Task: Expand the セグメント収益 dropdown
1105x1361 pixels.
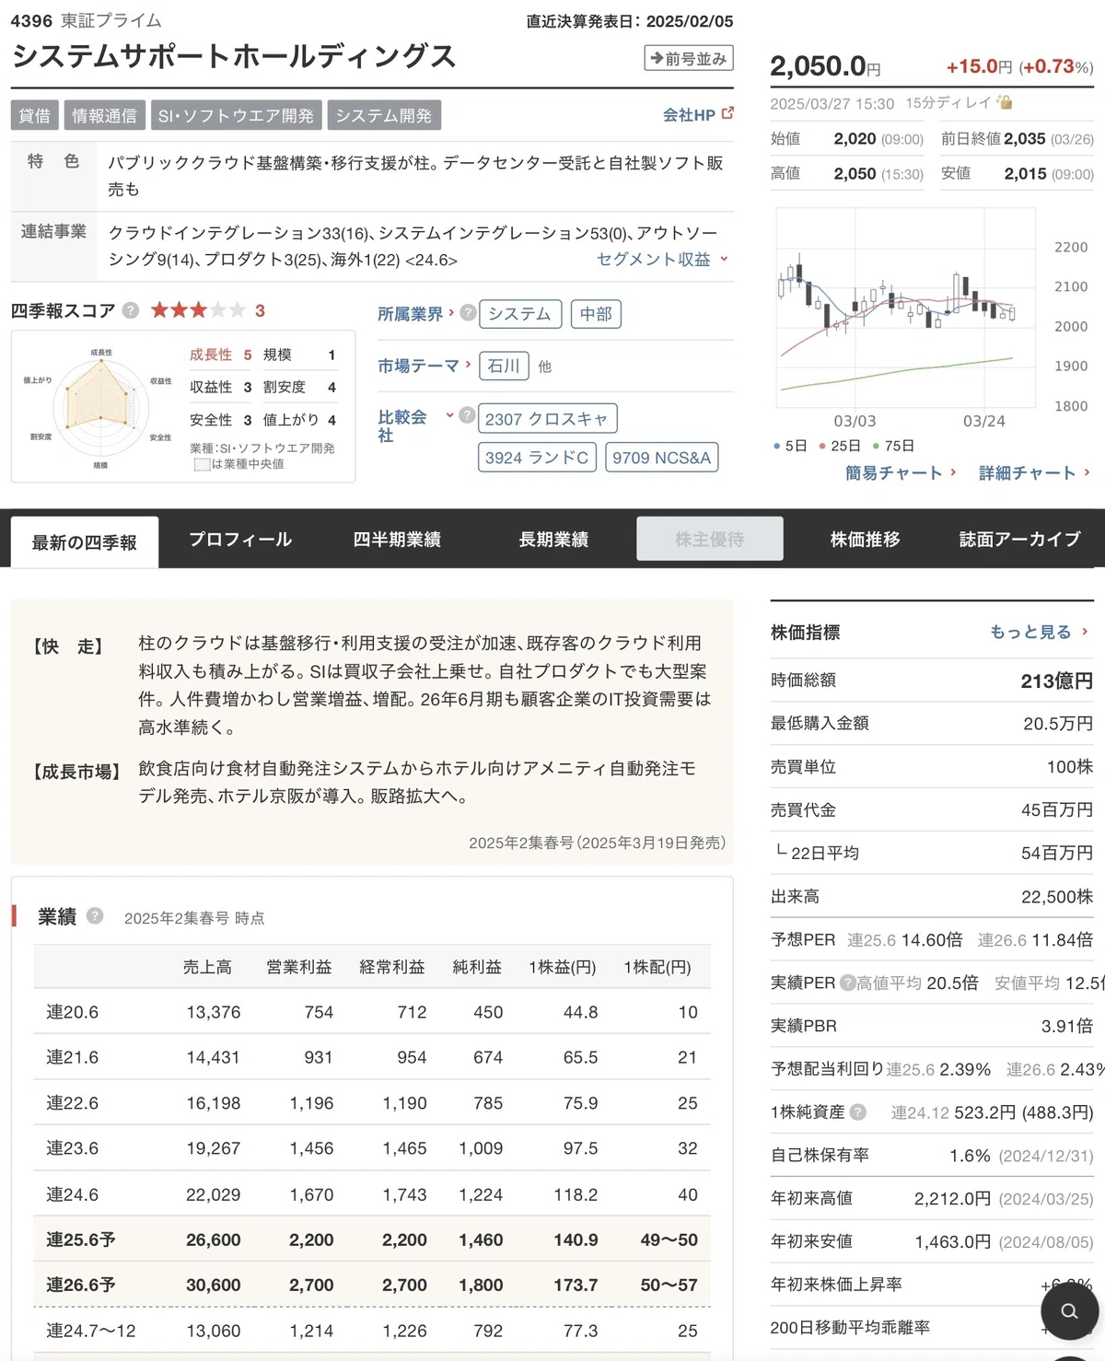Action: click(x=662, y=260)
